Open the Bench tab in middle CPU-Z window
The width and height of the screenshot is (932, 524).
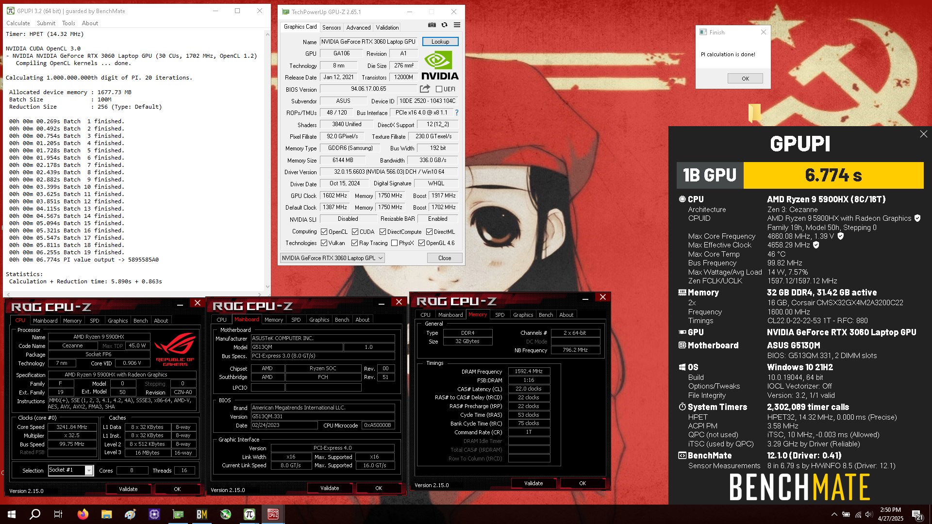[342, 320]
